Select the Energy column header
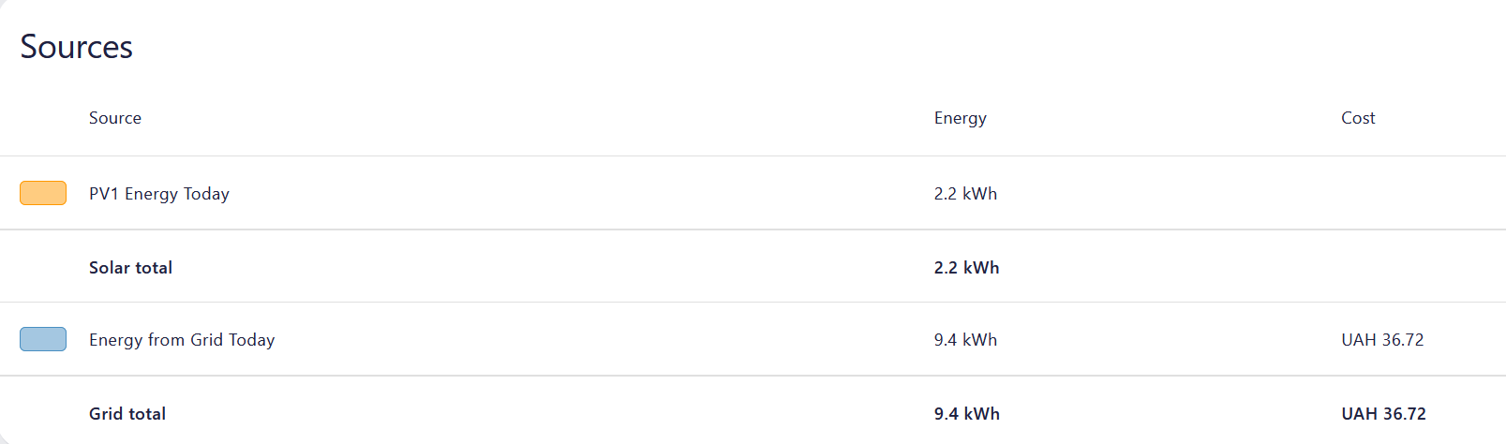 960,118
